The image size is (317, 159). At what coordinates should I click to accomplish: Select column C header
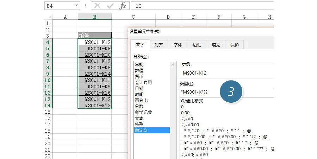point(133,17)
